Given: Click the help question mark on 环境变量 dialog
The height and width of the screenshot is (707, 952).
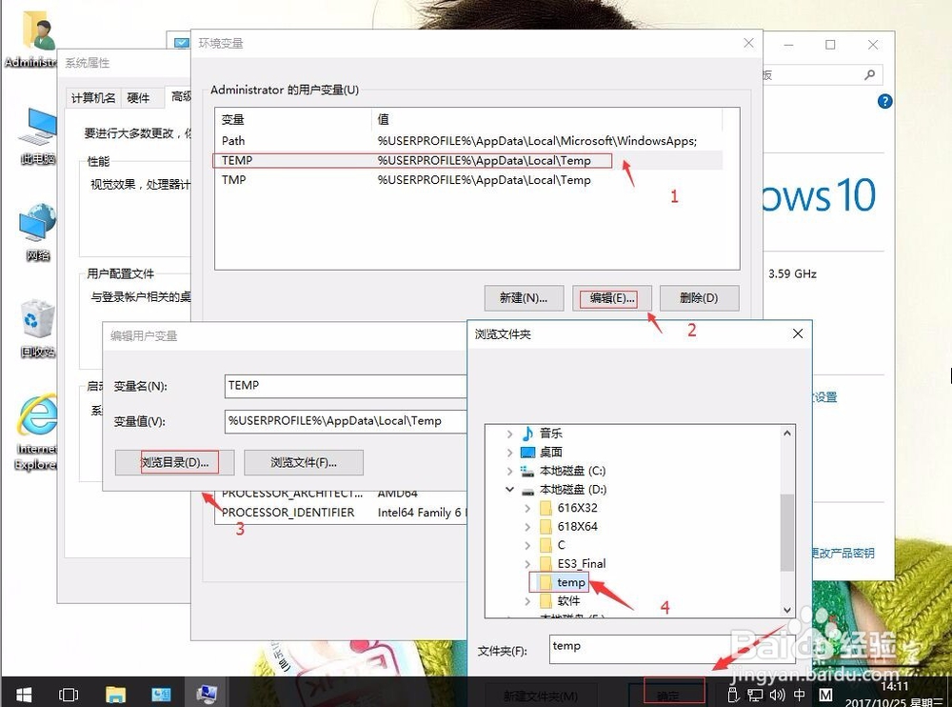Looking at the screenshot, I should [x=884, y=101].
